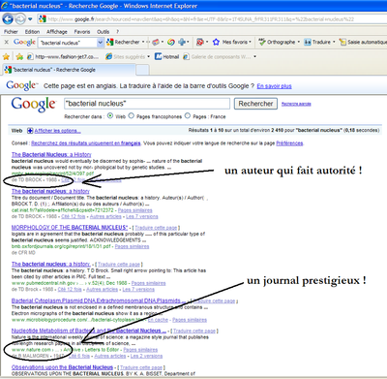Click the En savoir plus link
The image size is (387, 379).
(x=274, y=86)
